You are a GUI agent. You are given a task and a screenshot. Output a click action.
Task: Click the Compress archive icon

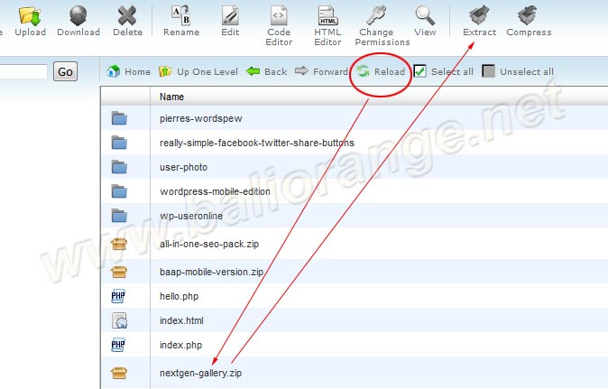pos(529,15)
